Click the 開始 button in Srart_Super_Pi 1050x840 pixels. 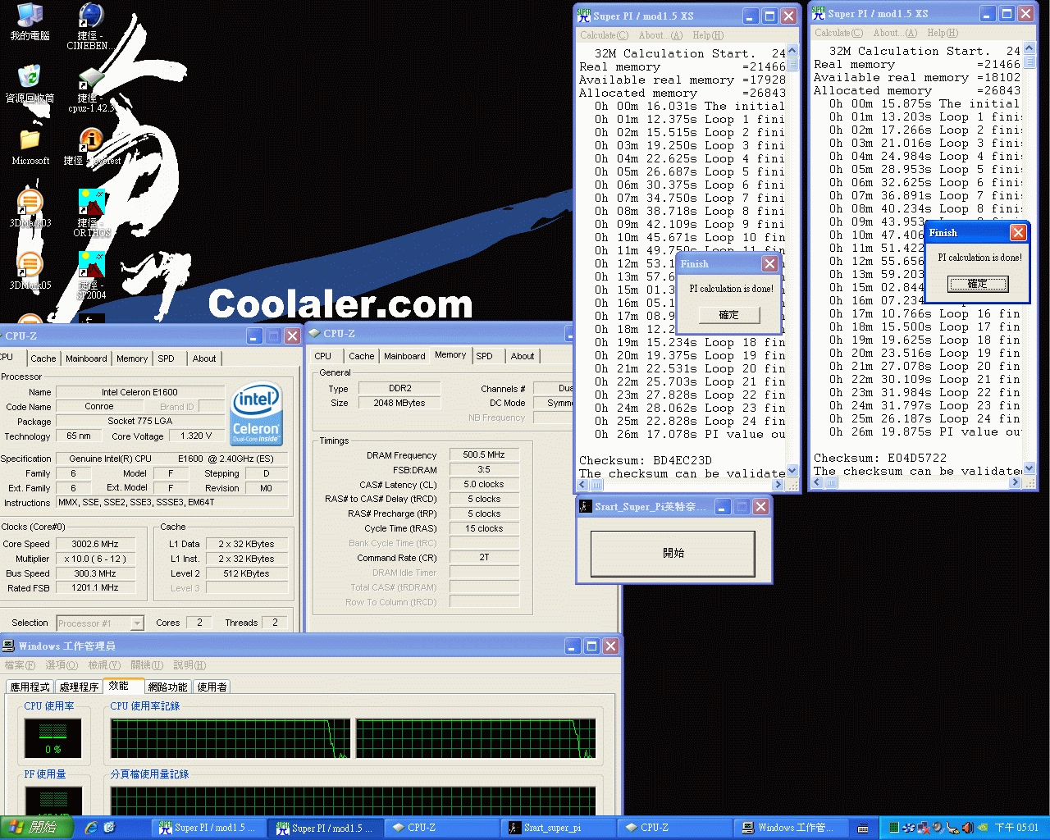pyautogui.click(x=673, y=554)
